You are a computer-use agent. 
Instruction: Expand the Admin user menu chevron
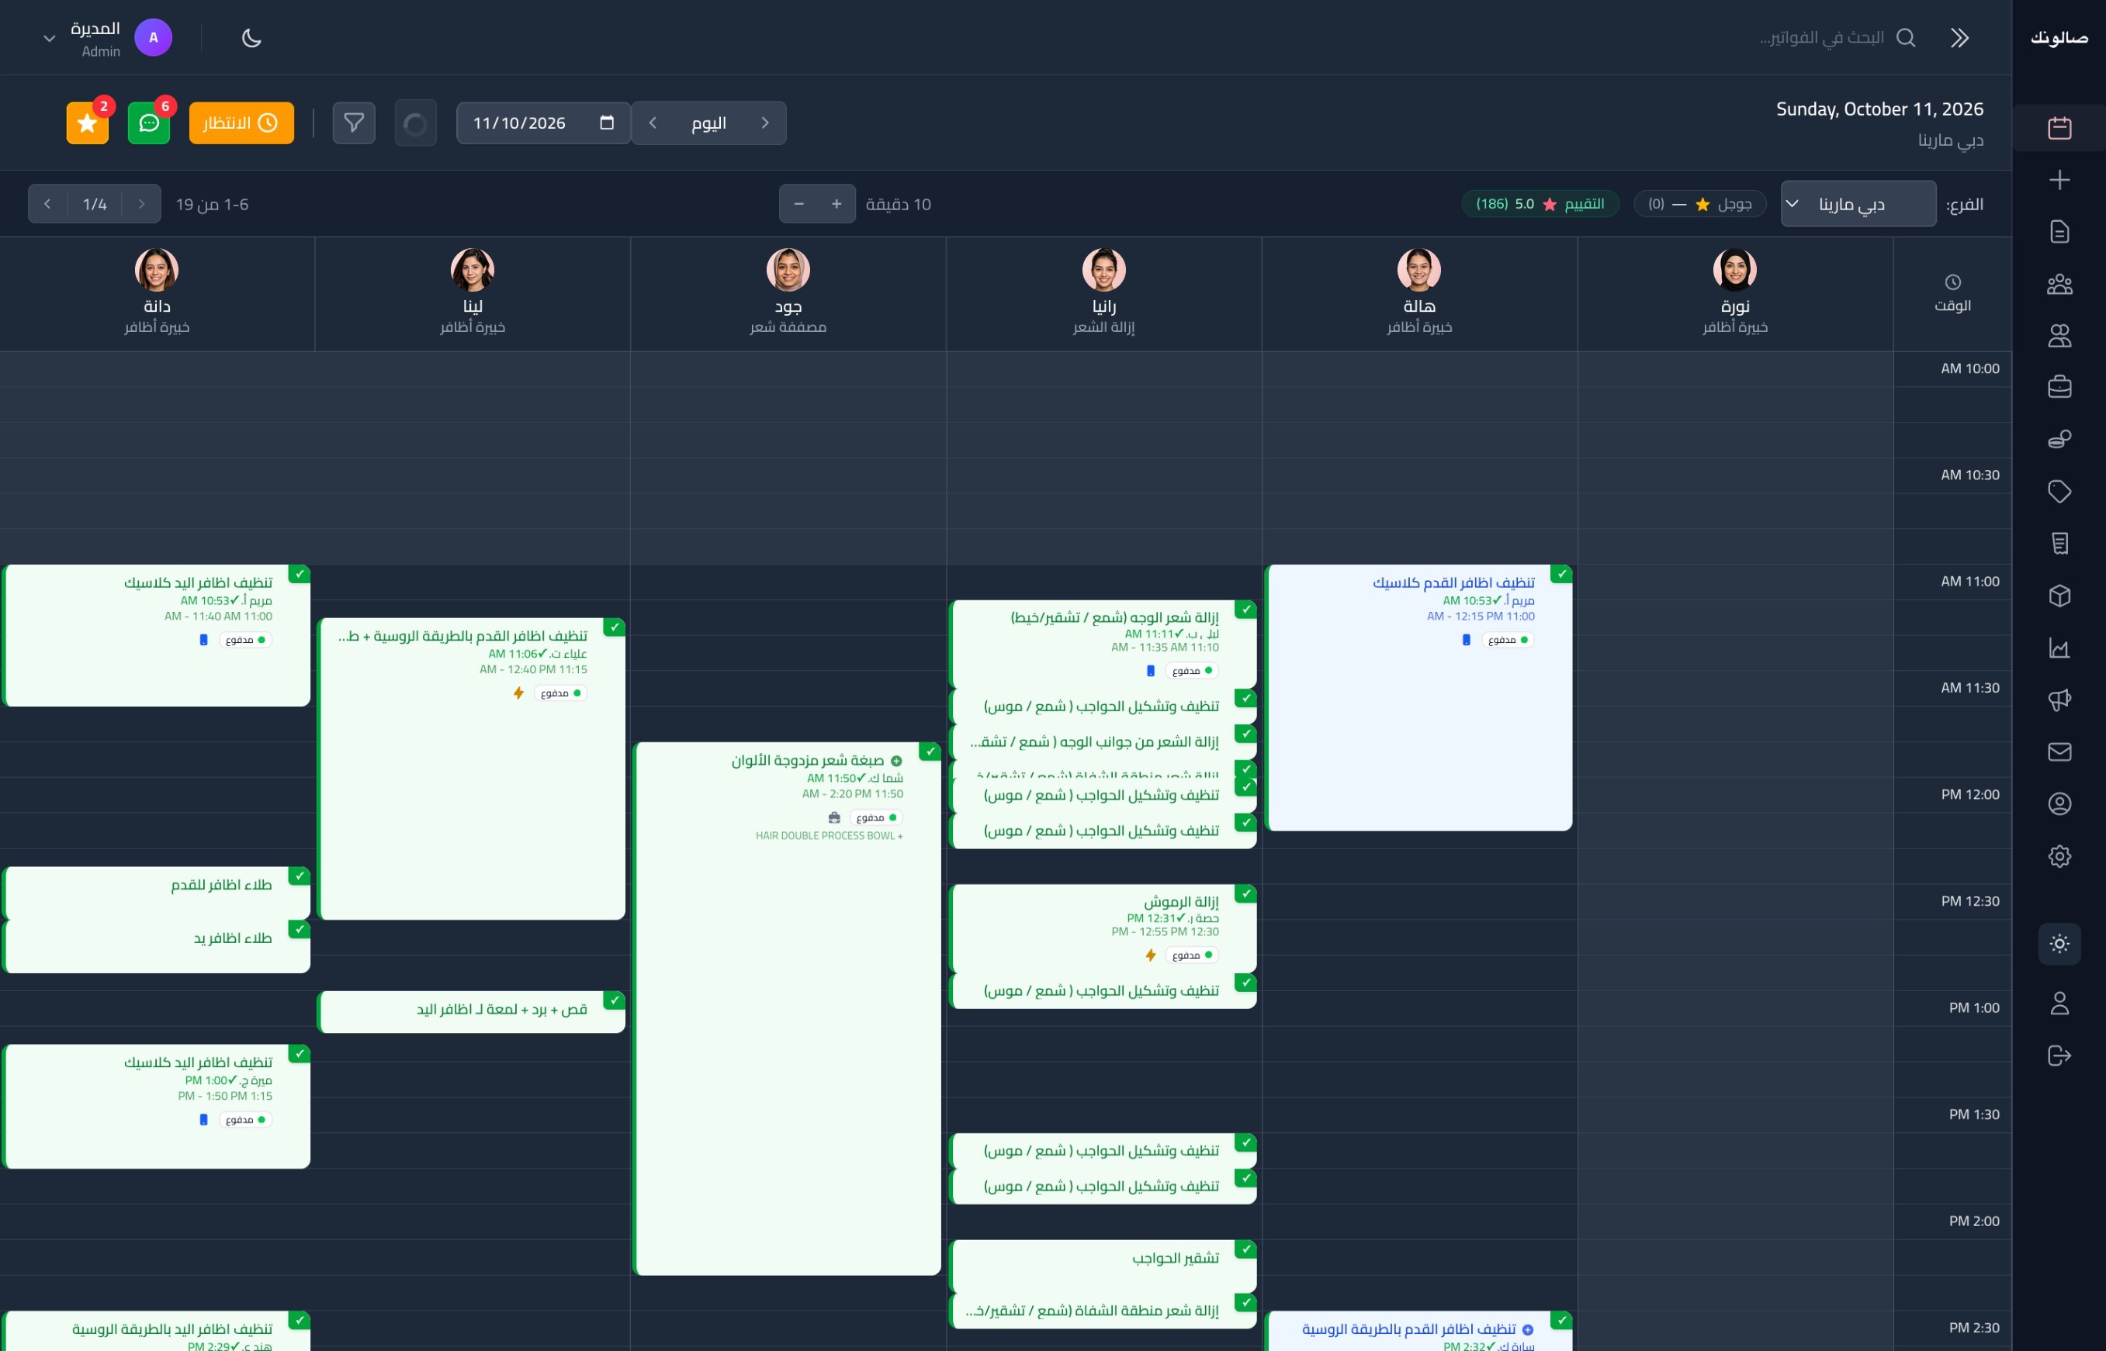click(x=49, y=39)
